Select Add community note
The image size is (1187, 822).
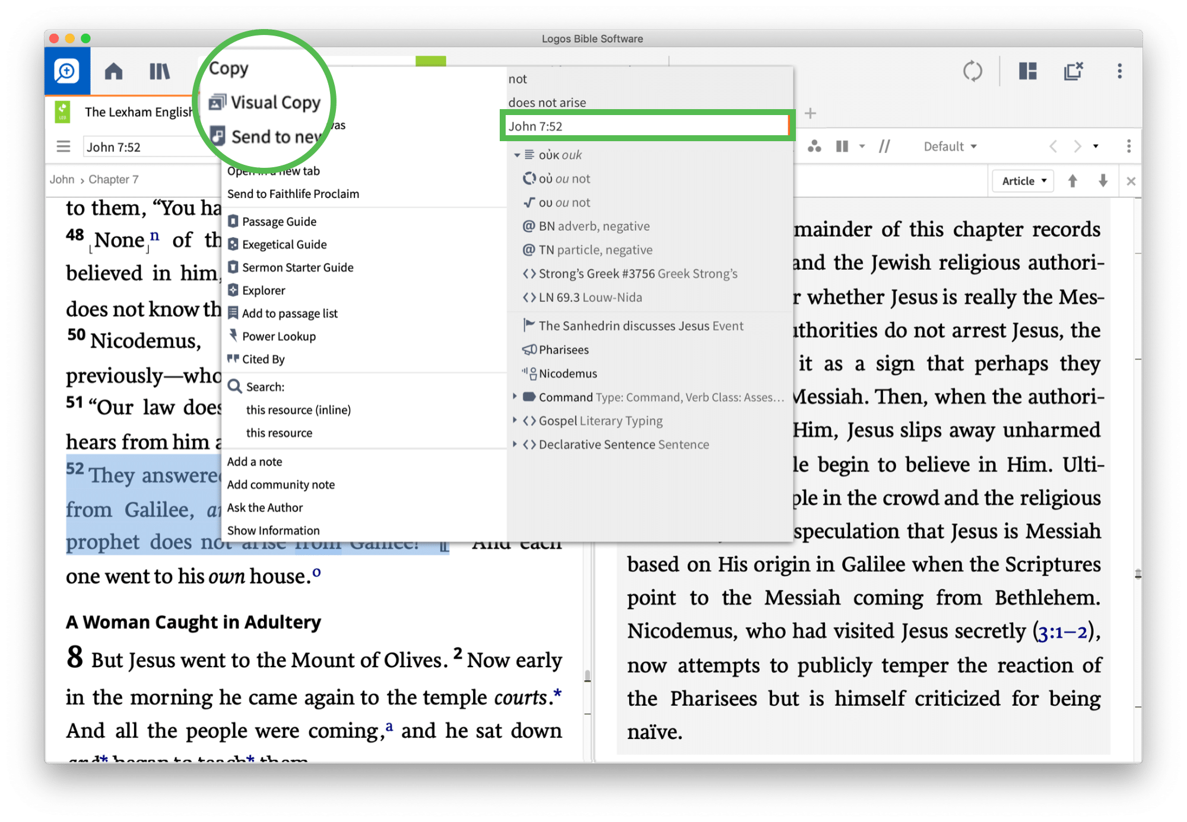point(281,485)
